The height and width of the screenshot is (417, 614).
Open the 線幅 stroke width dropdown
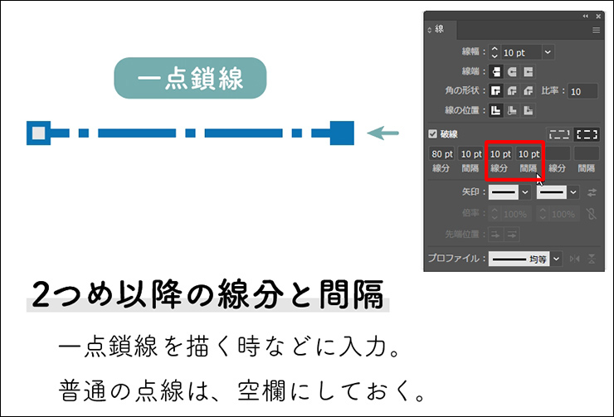pyautogui.click(x=548, y=52)
